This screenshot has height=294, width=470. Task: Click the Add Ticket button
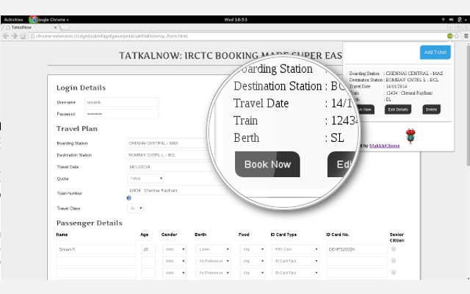pyautogui.click(x=435, y=52)
